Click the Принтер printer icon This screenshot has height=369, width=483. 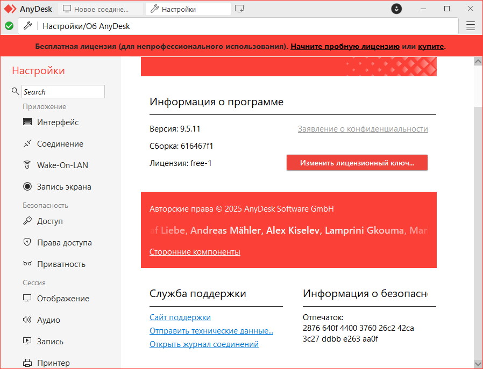point(27,363)
